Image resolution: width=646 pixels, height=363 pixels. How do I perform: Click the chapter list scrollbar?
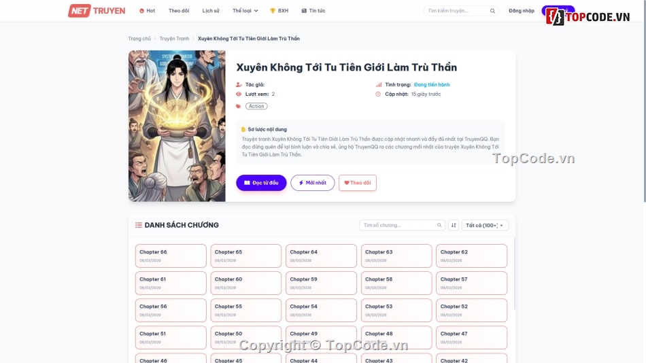(x=514, y=274)
